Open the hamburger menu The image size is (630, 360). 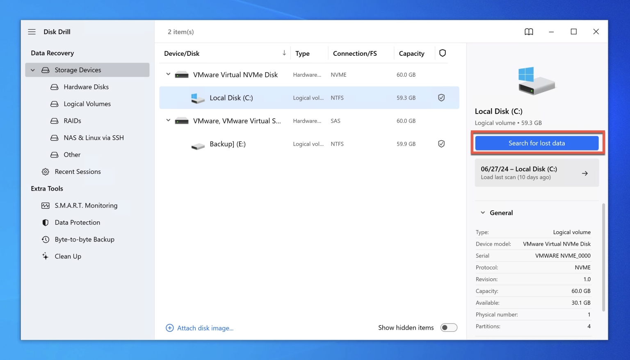pyautogui.click(x=32, y=32)
